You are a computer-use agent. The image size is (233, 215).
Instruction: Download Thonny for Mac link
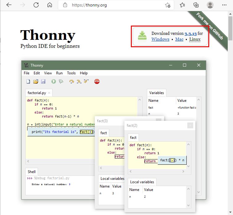tap(179, 39)
